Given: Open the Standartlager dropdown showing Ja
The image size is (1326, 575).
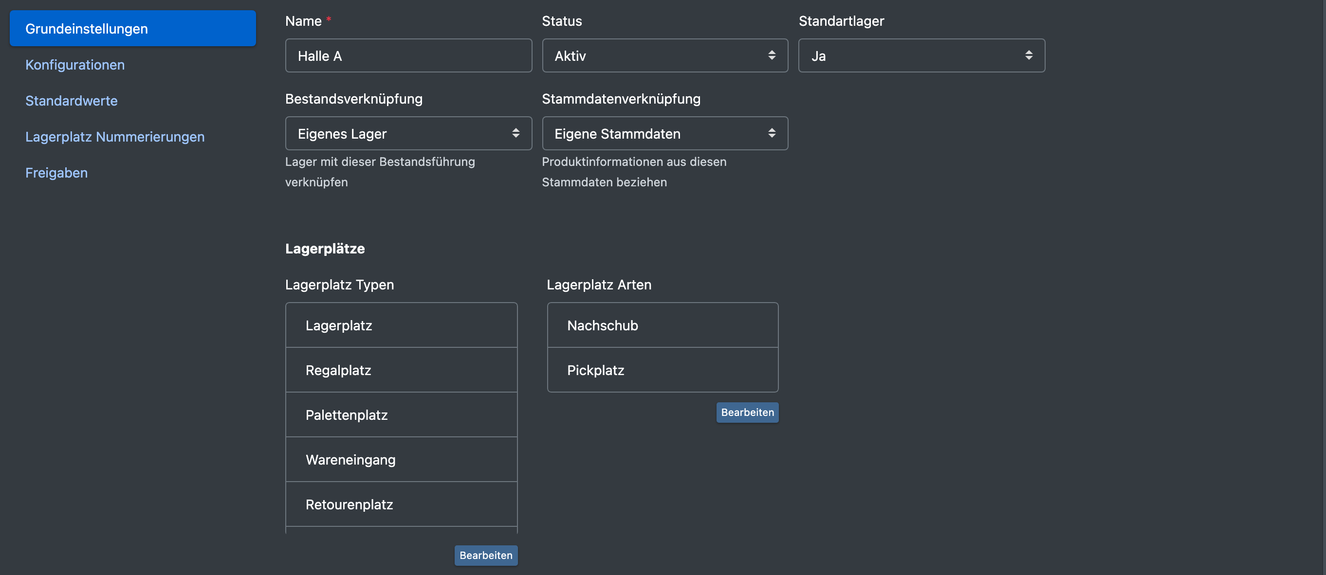Looking at the screenshot, I should click(921, 55).
